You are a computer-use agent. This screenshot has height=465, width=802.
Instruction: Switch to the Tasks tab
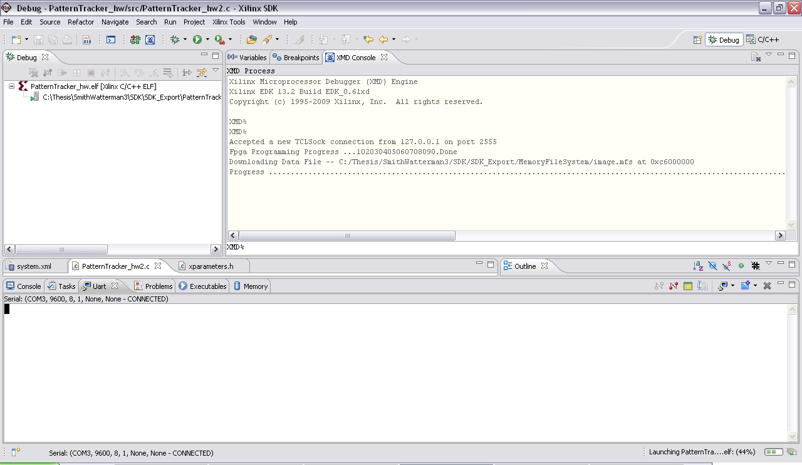coord(62,286)
